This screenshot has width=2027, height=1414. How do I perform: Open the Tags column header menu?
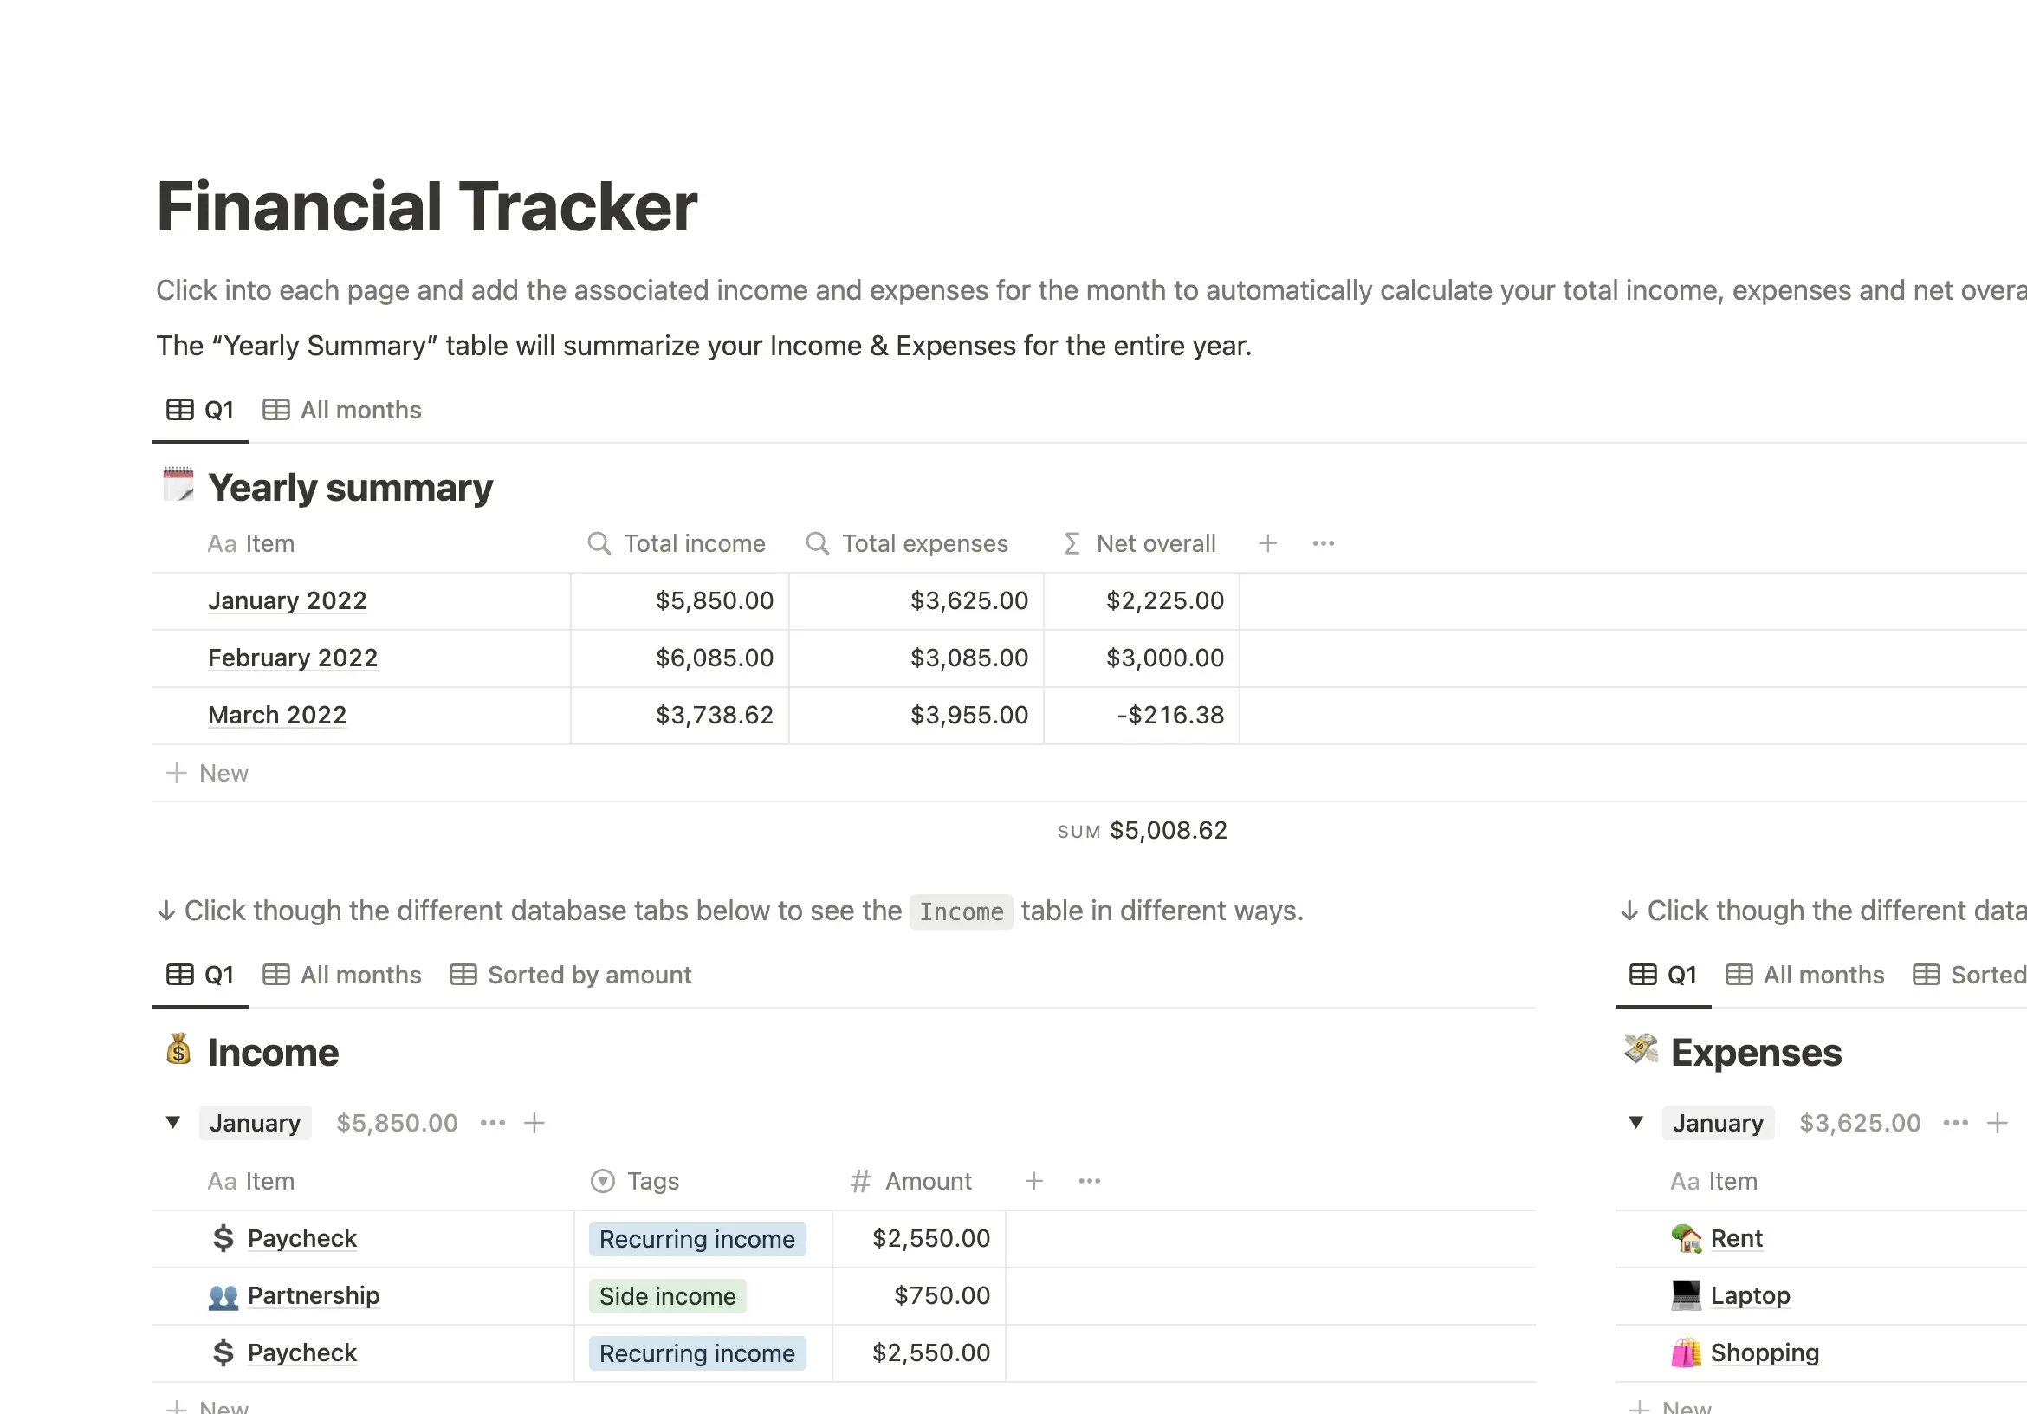[x=651, y=1181]
